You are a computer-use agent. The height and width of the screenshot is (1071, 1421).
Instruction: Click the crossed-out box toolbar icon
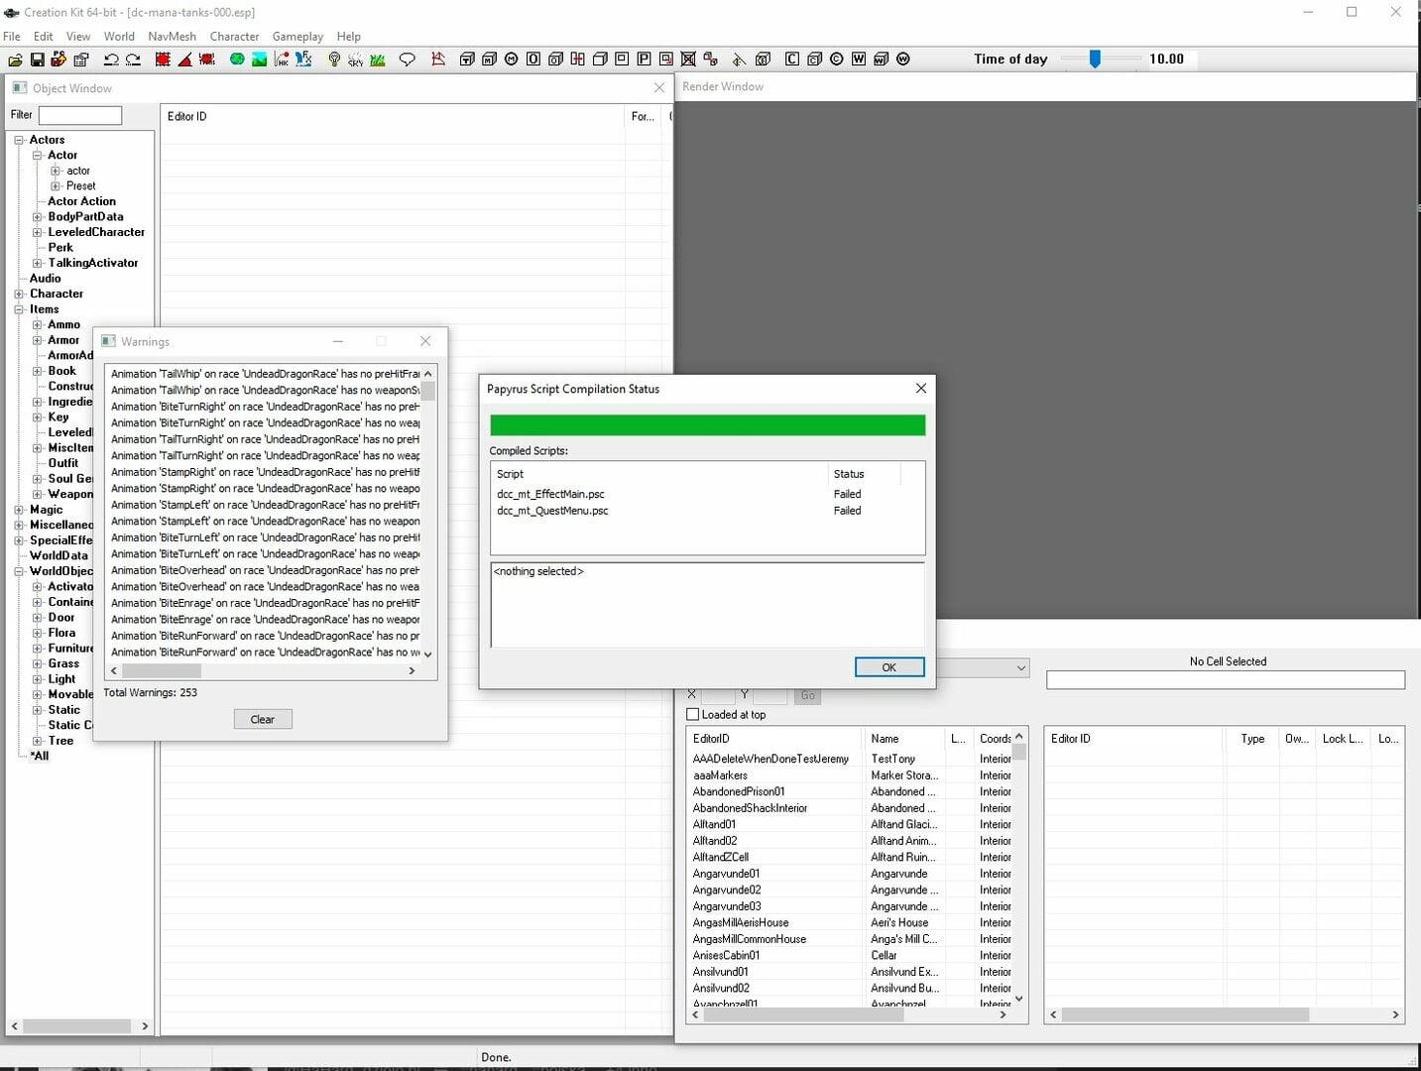[688, 59]
